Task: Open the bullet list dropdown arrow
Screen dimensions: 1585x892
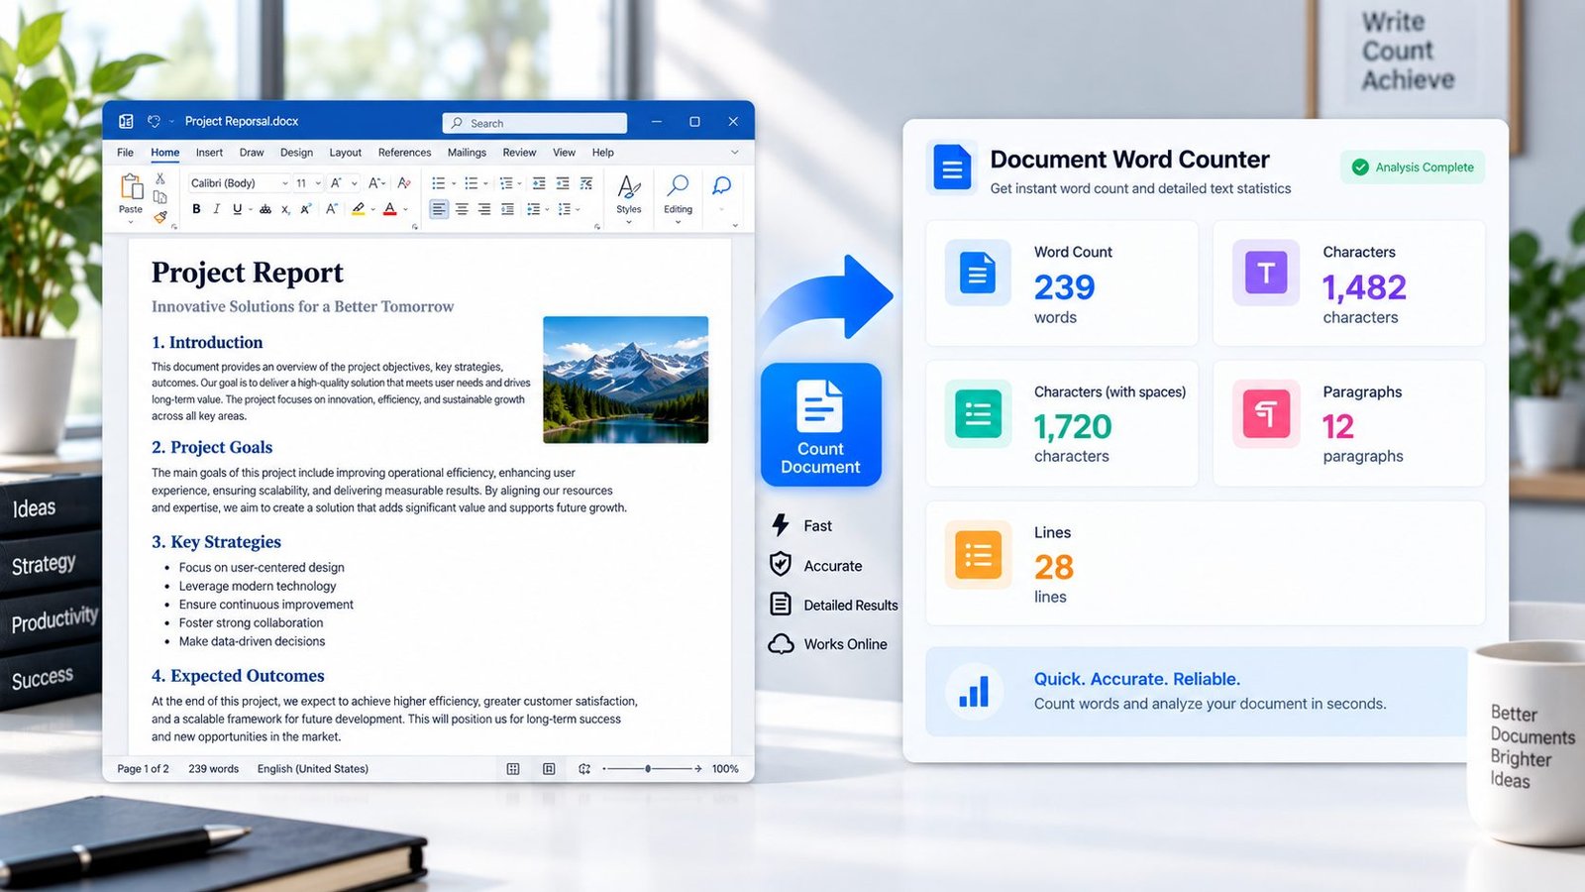Action: point(454,183)
